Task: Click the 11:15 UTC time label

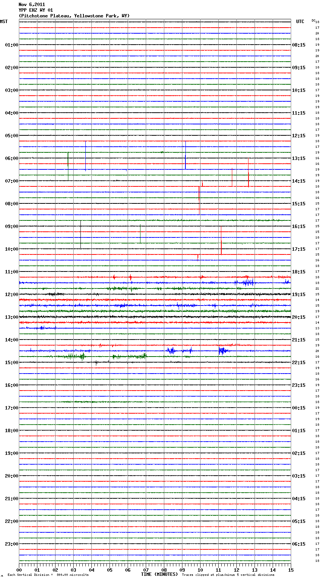Action: [x=299, y=113]
